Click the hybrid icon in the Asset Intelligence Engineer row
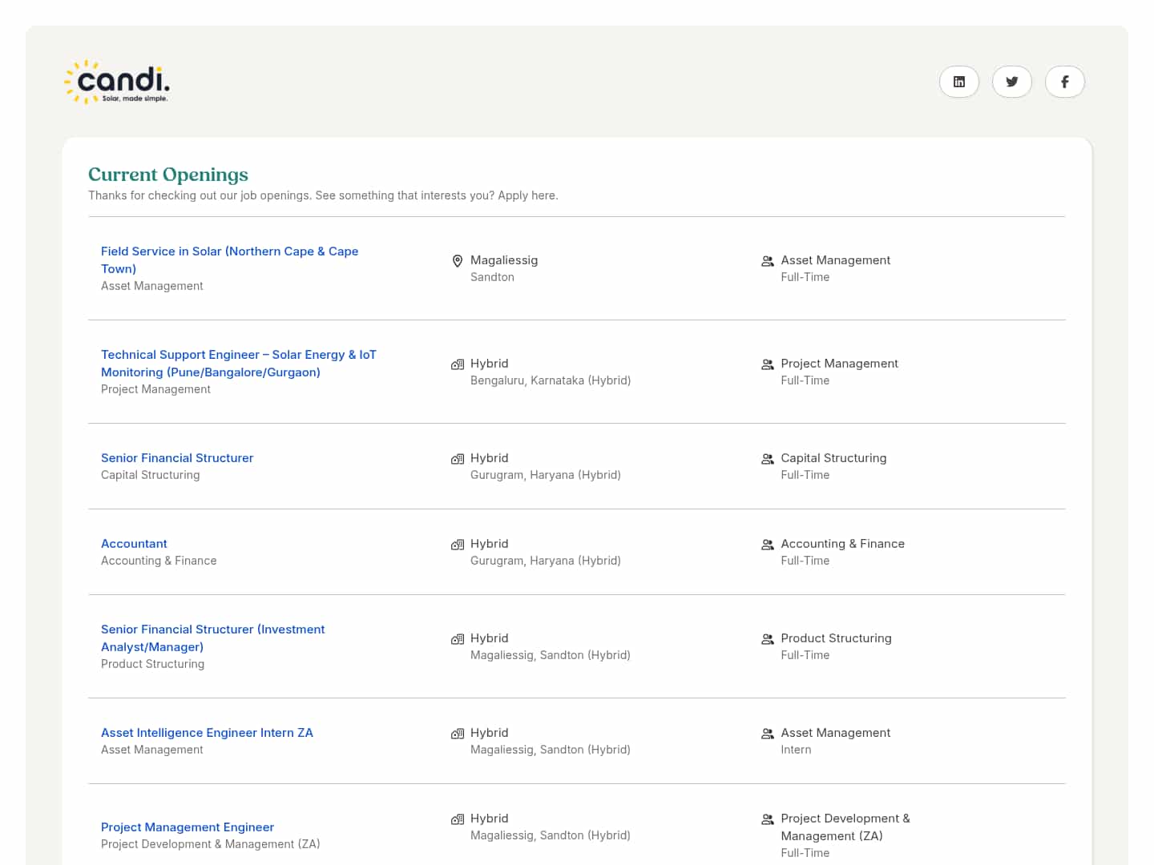This screenshot has height=865, width=1154. (458, 733)
